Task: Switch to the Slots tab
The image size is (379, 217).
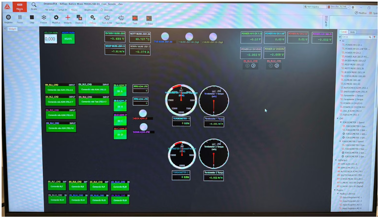Action: [353, 32]
